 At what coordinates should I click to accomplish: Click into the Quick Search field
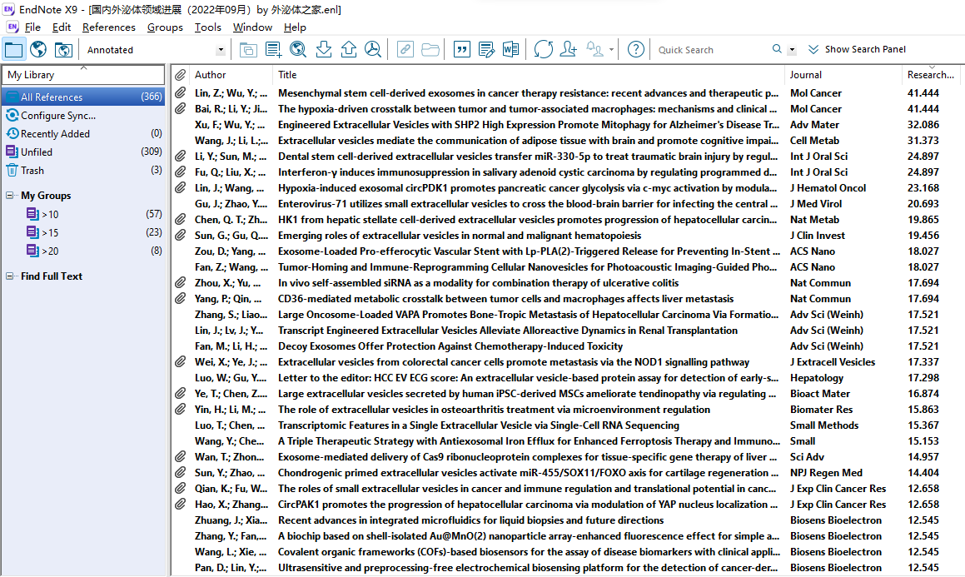pos(711,50)
